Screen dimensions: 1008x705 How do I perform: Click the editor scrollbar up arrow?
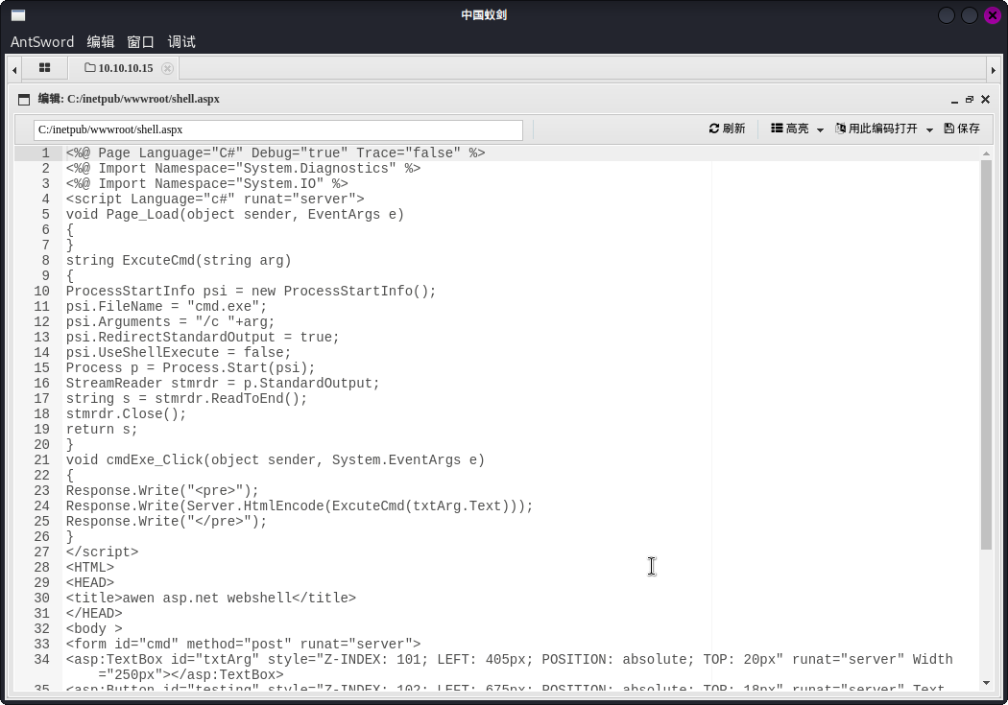click(x=986, y=153)
